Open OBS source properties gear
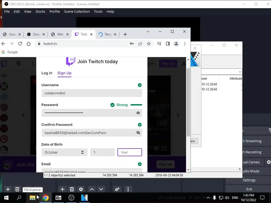This screenshot has width=271, height=203. point(81,189)
